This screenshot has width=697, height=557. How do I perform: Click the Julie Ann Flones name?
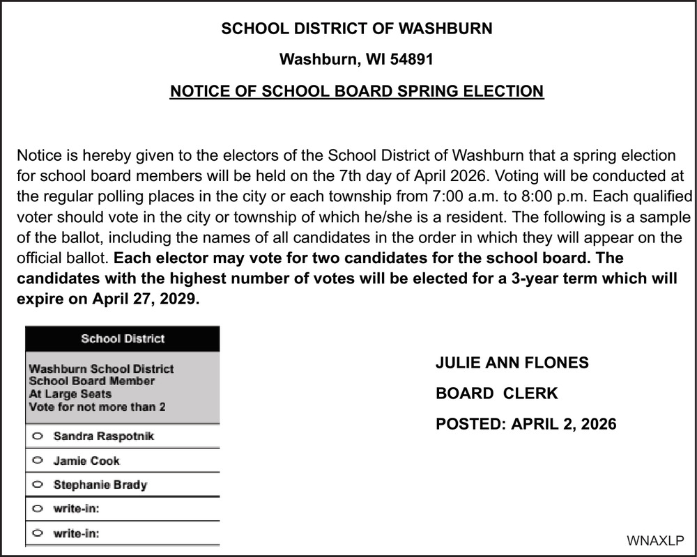512,363
